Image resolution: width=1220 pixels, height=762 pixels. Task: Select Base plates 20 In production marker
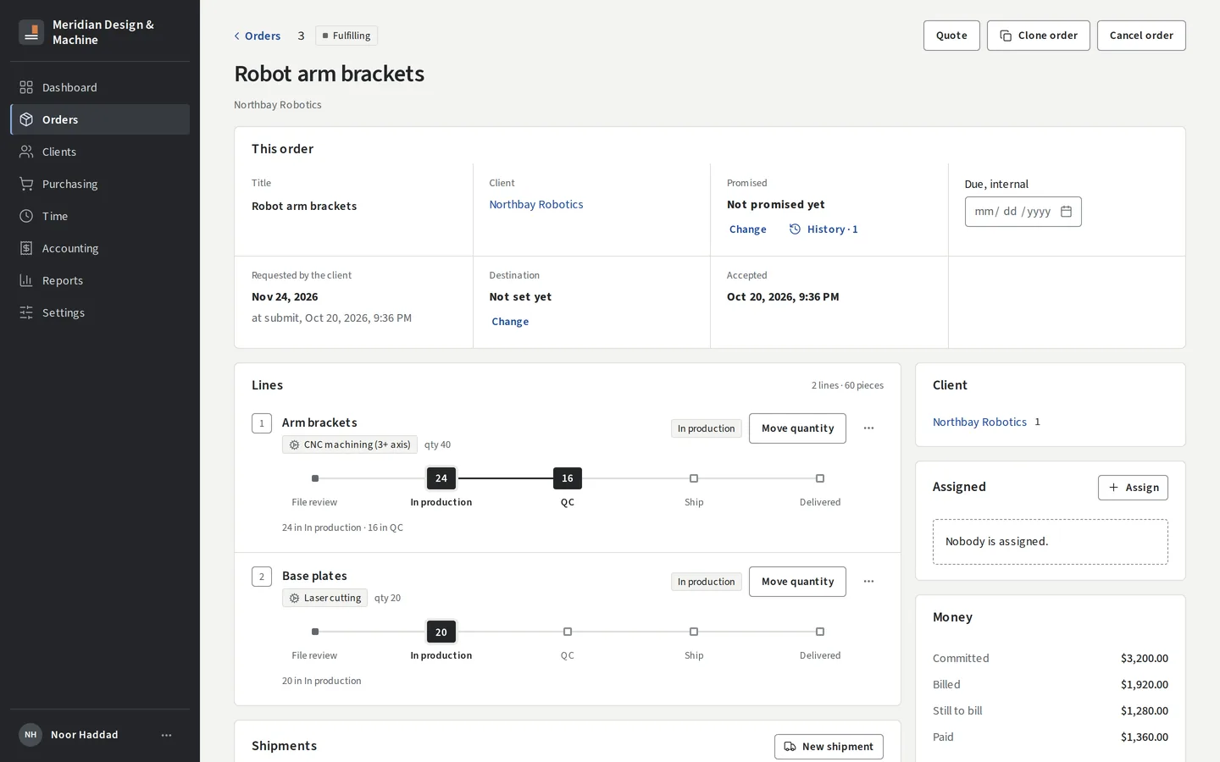441,632
